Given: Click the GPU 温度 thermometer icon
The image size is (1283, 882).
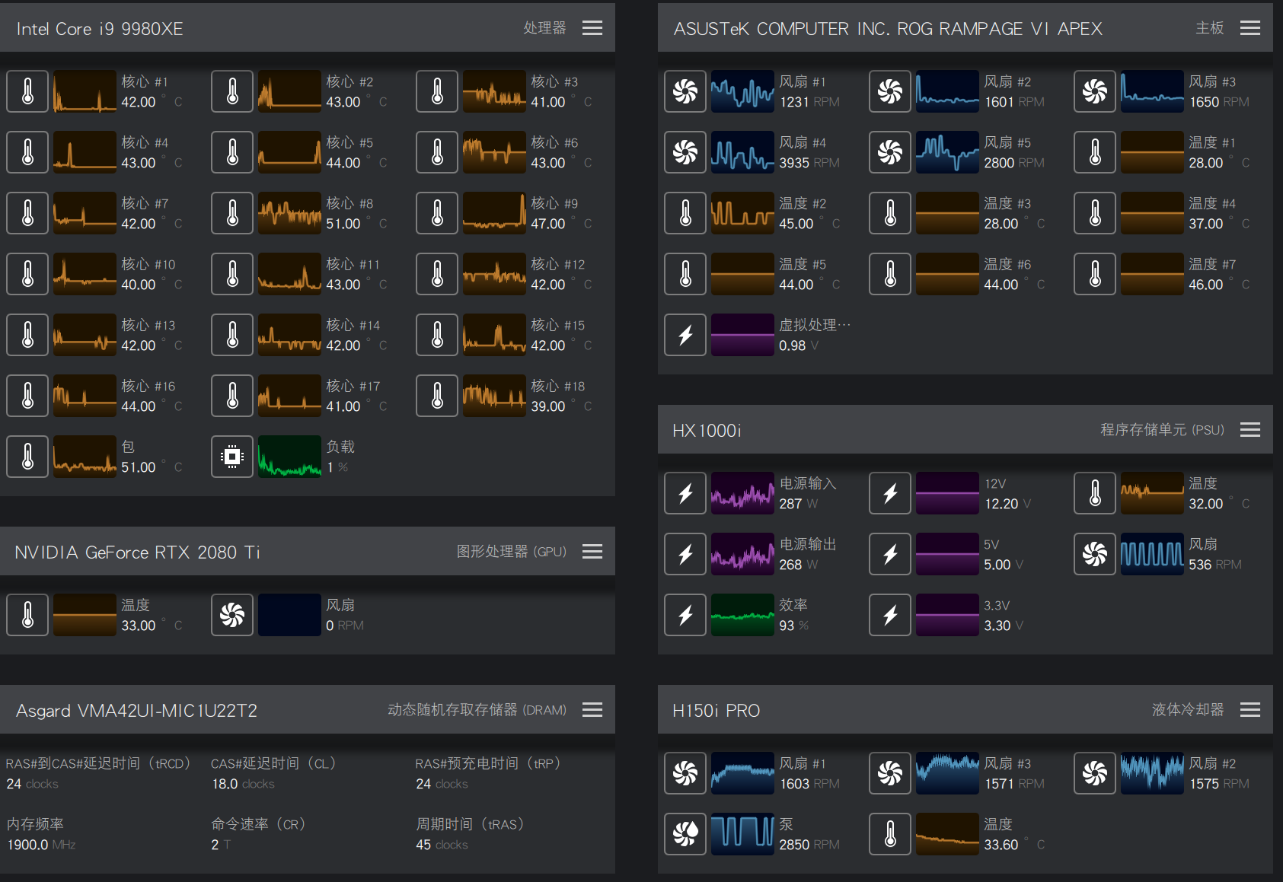Looking at the screenshot, I should 27,615.
